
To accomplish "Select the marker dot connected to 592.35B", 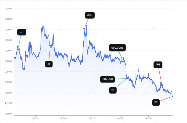I will [127, 78].
